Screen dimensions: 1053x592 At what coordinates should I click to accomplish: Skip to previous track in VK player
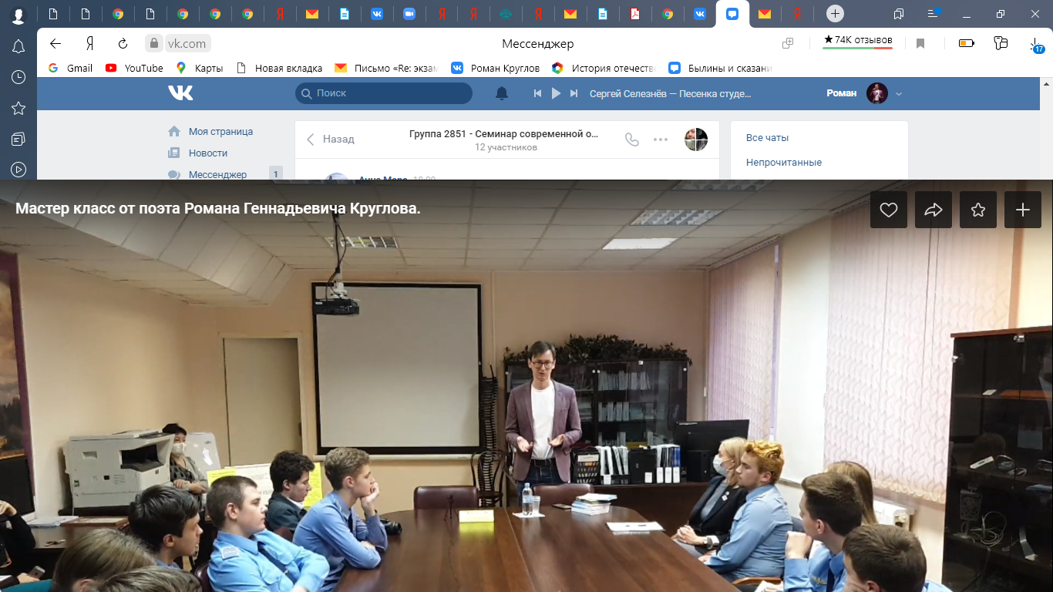click(x=538, y=93)
